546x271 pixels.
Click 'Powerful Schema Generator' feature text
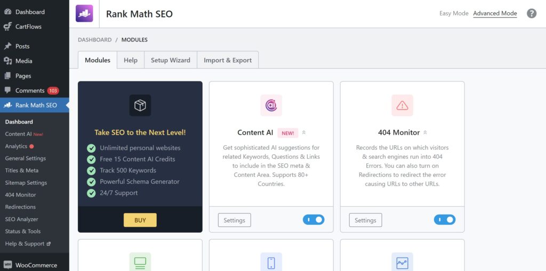pos(140,182)
